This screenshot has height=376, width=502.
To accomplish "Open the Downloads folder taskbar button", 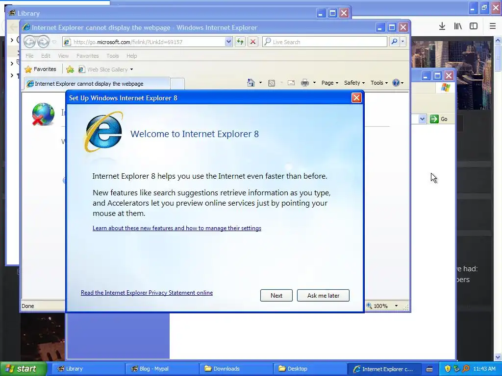I will coord(236,369).
